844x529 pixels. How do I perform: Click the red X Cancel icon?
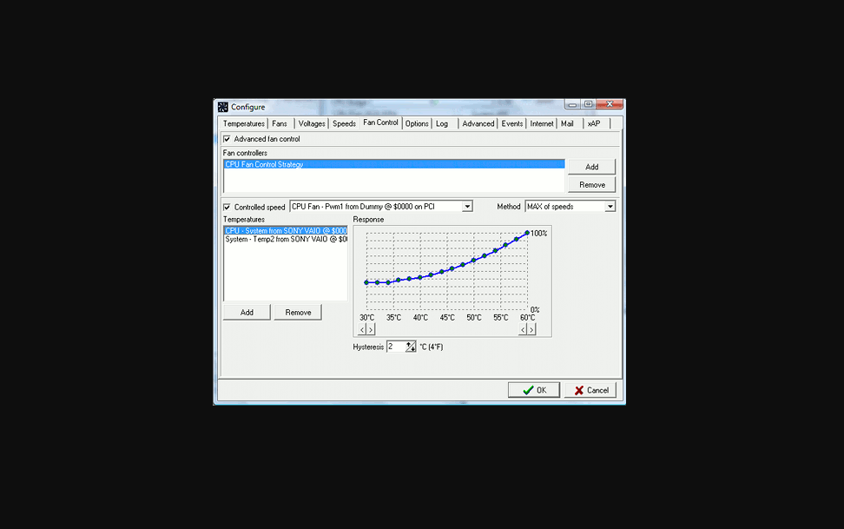tap(577, 389)
